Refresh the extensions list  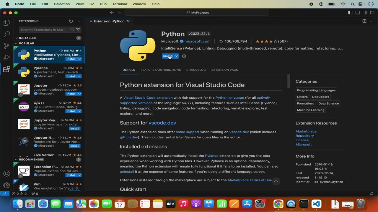(x=71, y=21)
